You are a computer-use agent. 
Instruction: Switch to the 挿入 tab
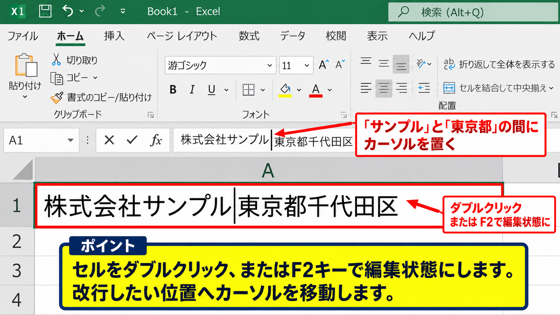(114, 36)
